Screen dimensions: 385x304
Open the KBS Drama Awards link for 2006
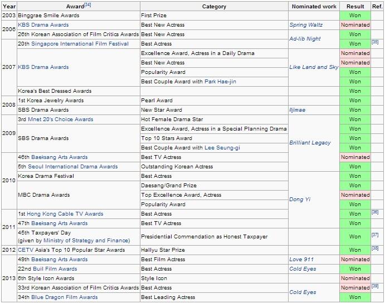coord(43,25)
